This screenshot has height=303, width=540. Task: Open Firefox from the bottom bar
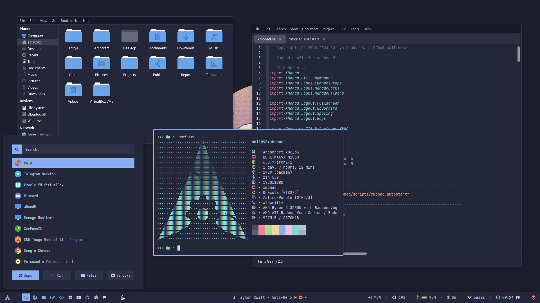35,297
